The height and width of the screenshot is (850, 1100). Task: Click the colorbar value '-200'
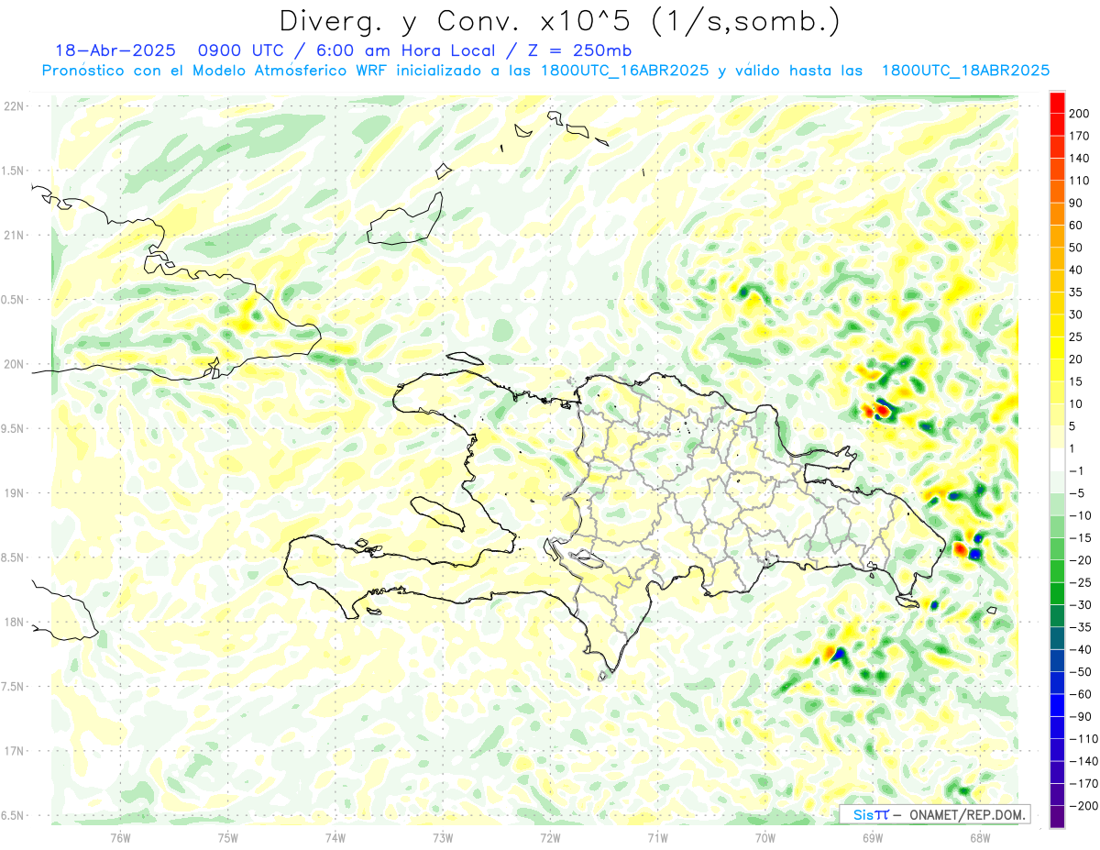(x=1083, y=806)
